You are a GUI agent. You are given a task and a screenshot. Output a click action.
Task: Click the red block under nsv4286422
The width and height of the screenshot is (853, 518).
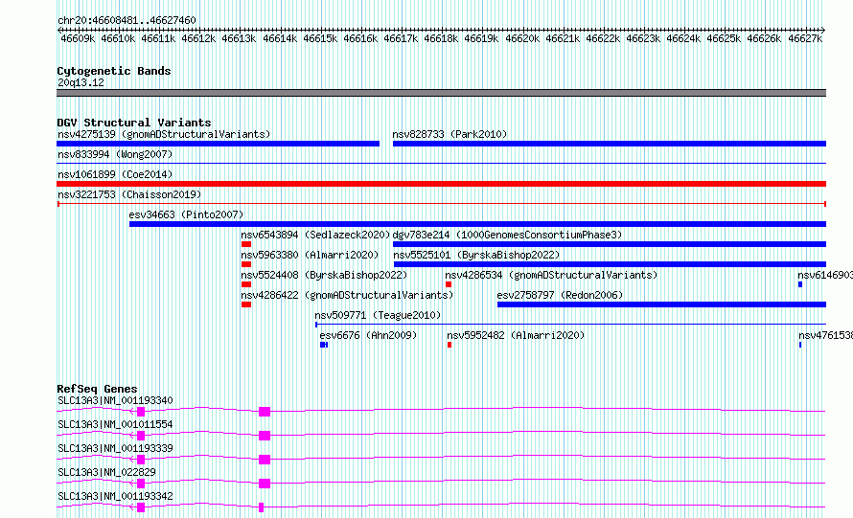tap(246, 304)
